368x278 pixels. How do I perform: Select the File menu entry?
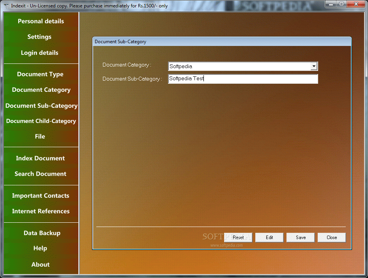(x=40, y=136)
